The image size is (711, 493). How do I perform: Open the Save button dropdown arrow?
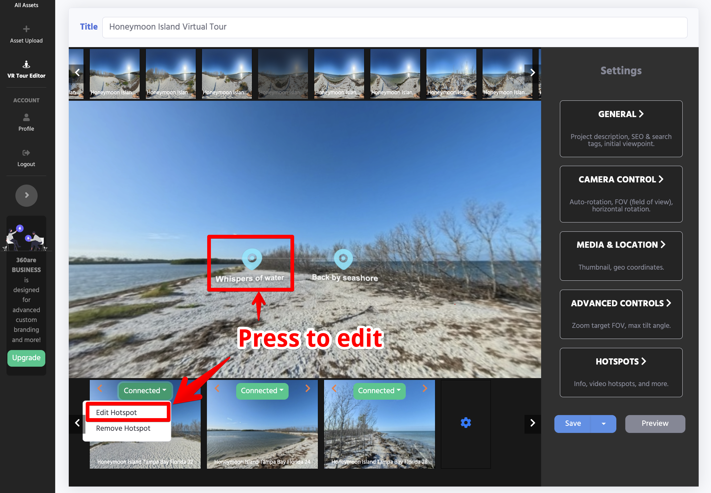coord(603,424)
